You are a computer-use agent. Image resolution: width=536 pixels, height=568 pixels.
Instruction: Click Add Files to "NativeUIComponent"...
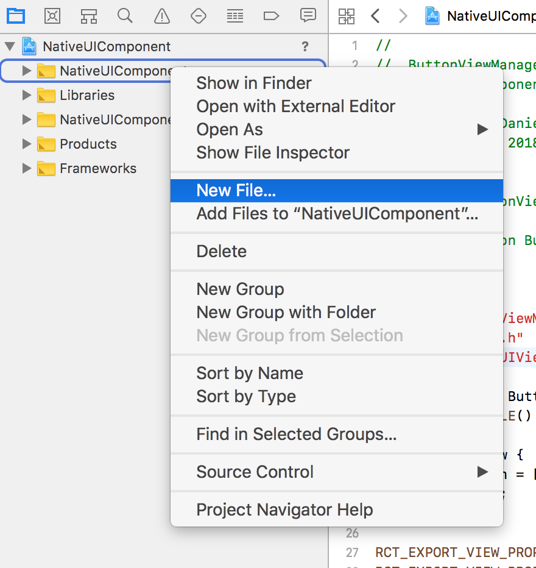click(337, 214)
